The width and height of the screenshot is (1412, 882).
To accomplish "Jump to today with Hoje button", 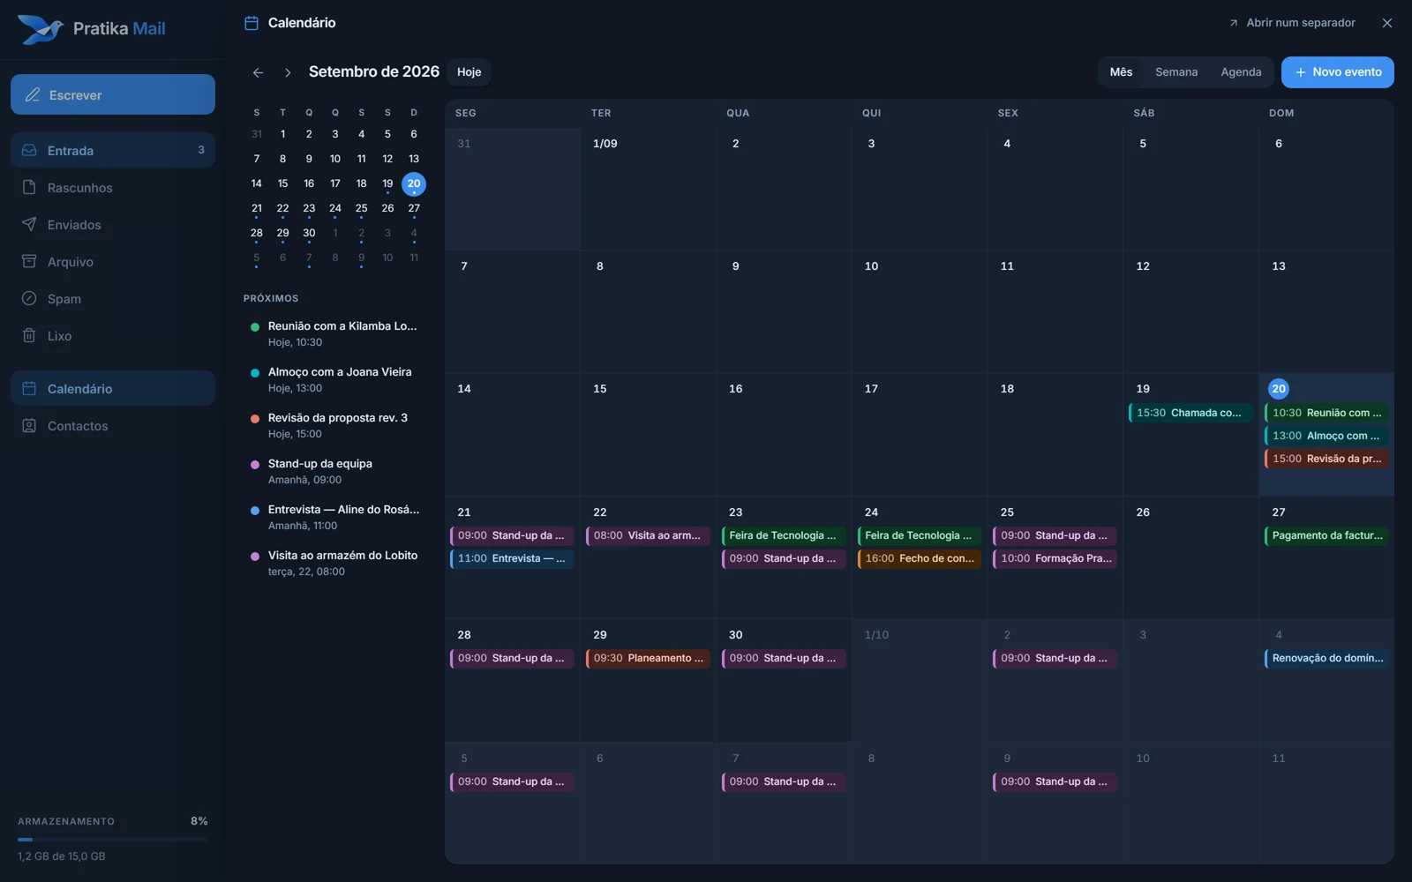I will click(x=469, y=72).
